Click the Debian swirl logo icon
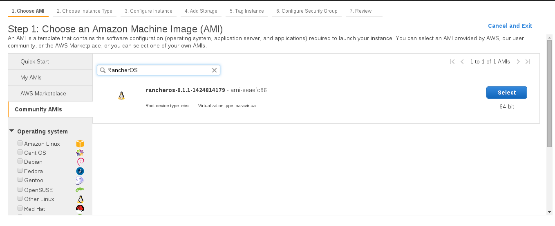This screenshot has height=226, width=555. coord(80,162)
